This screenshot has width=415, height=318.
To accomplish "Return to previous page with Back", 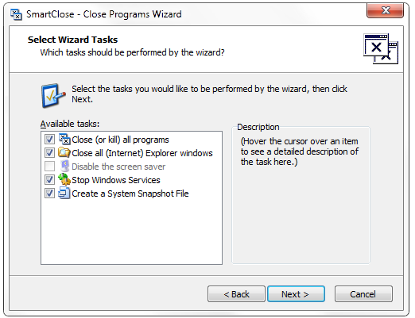I will click(x=236, y=293).
